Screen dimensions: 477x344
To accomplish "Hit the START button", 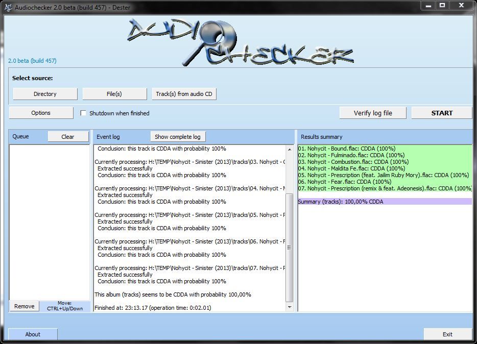I will pyautogui.click(x=442, y=113).
